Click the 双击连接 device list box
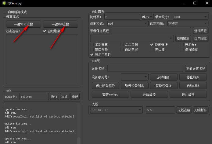This screenshot has height=144, width=212. (x=42, y=59)
